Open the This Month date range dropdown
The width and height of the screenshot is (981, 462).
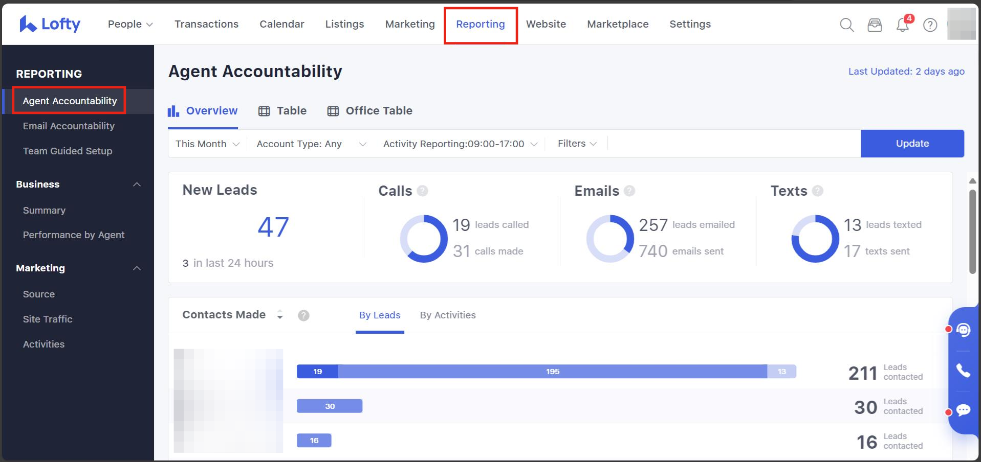tap(207, 144)
